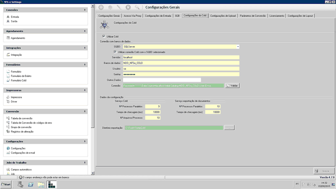Click the Validar connection button
Viewport: 336px width, 189px height.
click(x=232, y=85)
